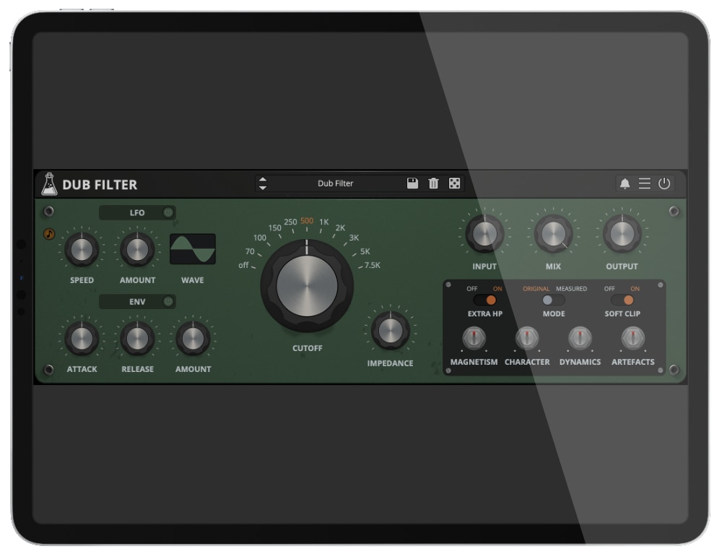Toggle the MODE original/measured switch

tap(553, 300)
